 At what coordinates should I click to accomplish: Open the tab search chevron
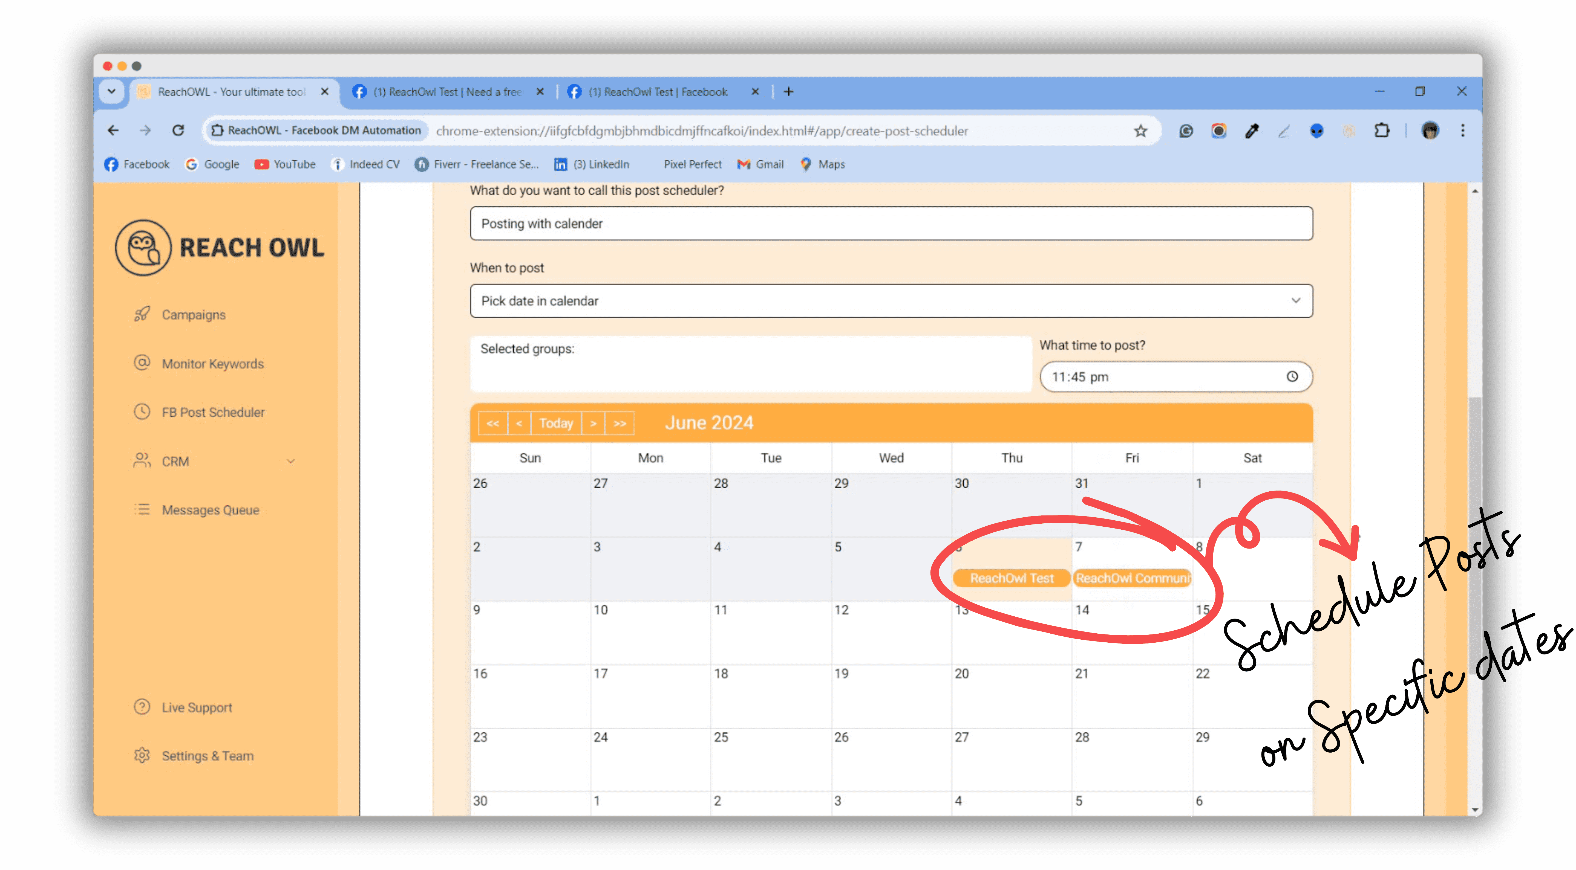pos(111,91)
